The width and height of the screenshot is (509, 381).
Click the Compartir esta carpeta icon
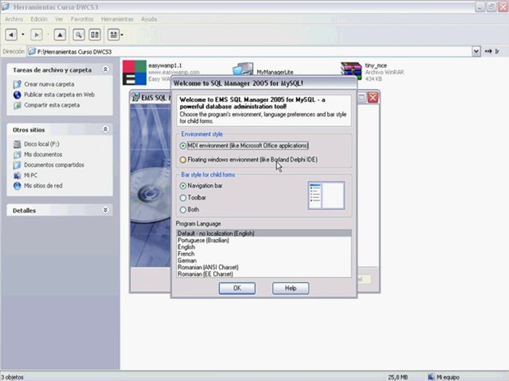[x=17, y=105]
